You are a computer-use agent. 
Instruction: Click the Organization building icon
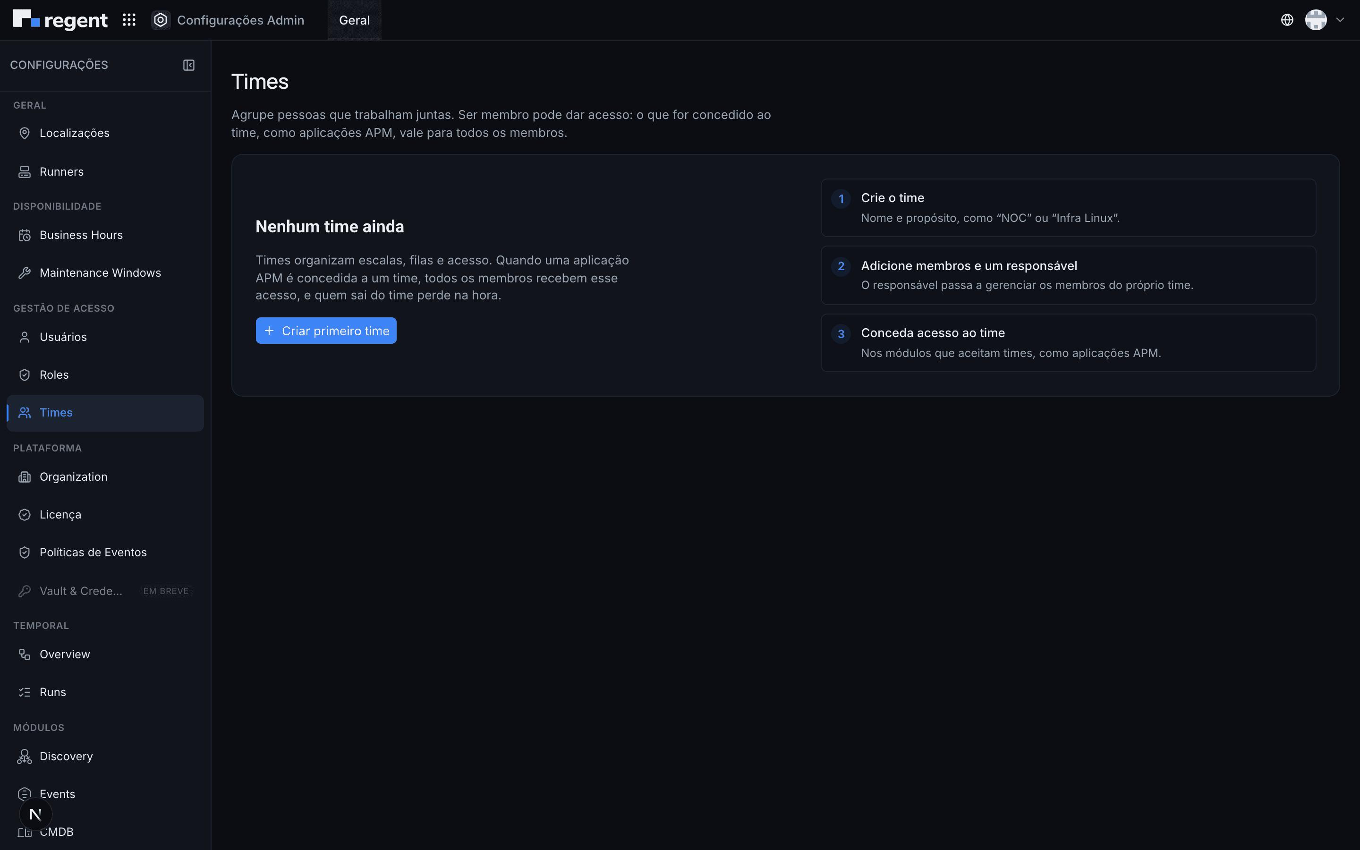coord(24,477)
